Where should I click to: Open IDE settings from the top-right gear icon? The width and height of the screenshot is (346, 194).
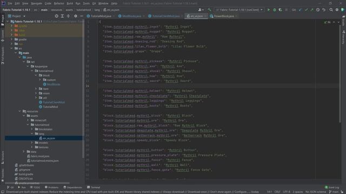tap(337, 10)
